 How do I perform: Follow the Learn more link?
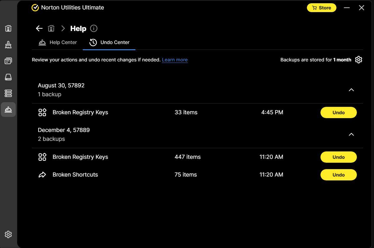(x=174, y=60)
